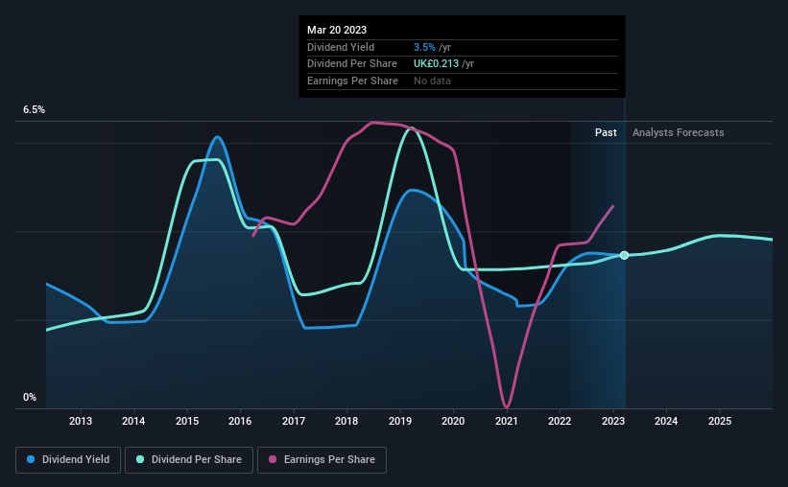Toggle the Dividend Yield legend button
Image resolution: width=788 pixels, height=487 pixels.
[x=68, y=460]
